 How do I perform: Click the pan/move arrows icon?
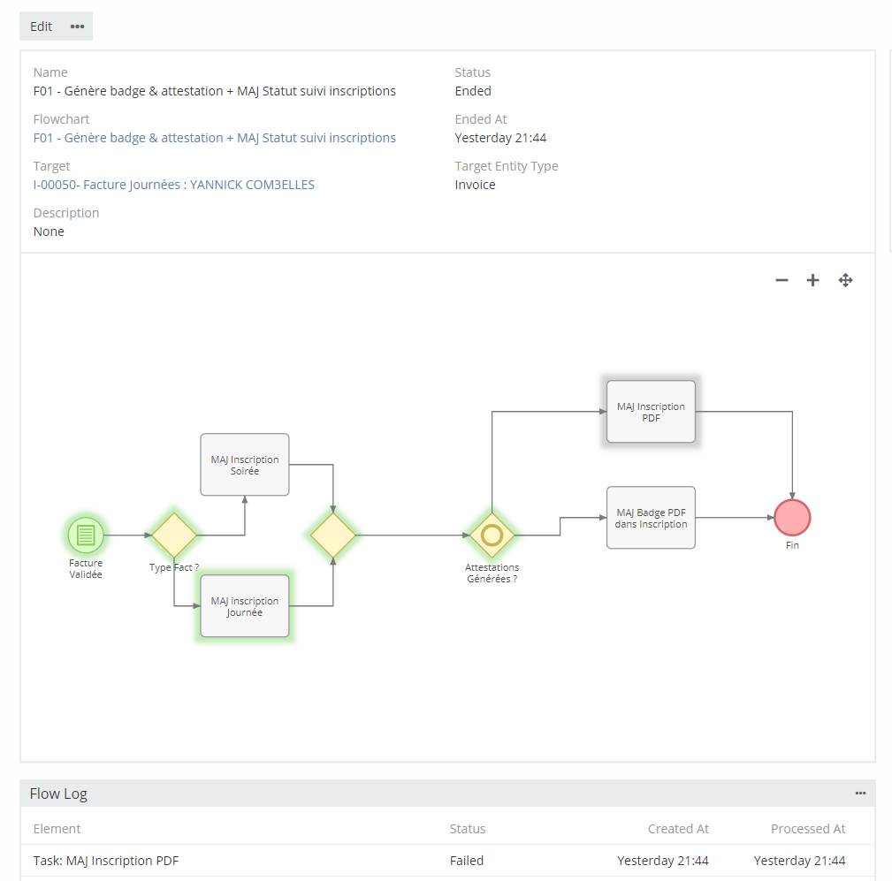tap(845, 280)
